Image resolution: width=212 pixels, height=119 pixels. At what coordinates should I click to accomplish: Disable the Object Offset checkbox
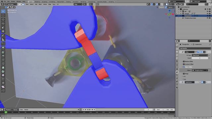coord(184,67)
